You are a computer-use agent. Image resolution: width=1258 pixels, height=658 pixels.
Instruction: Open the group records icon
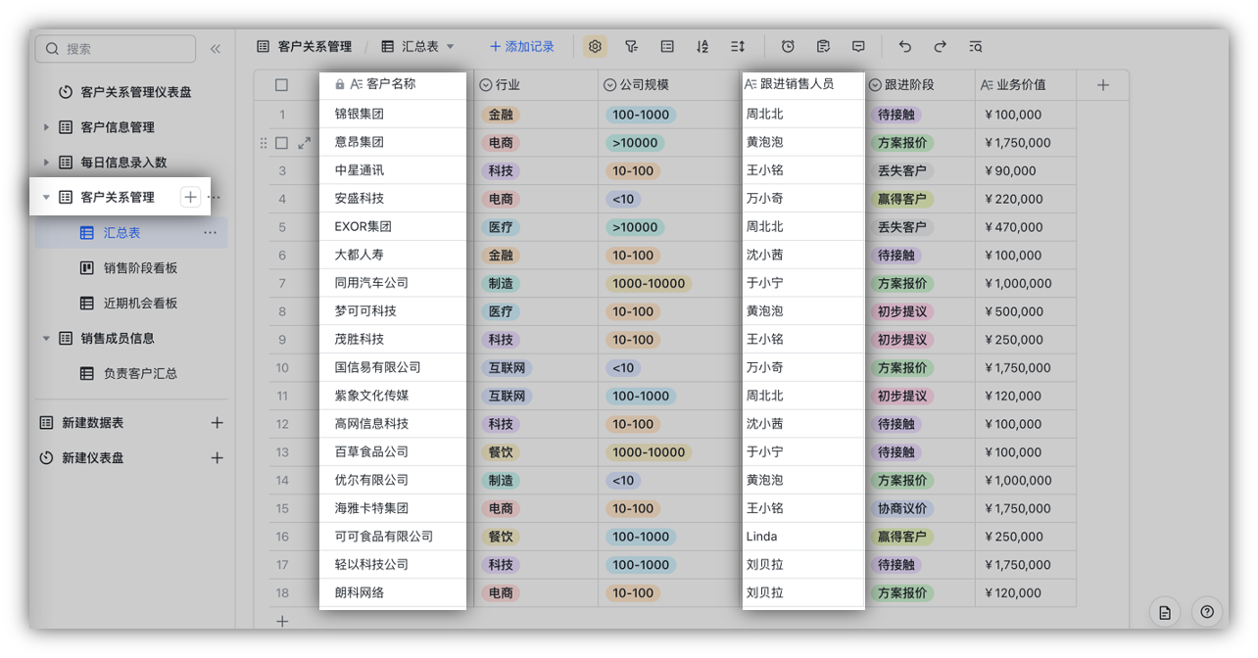pos(667,46)
